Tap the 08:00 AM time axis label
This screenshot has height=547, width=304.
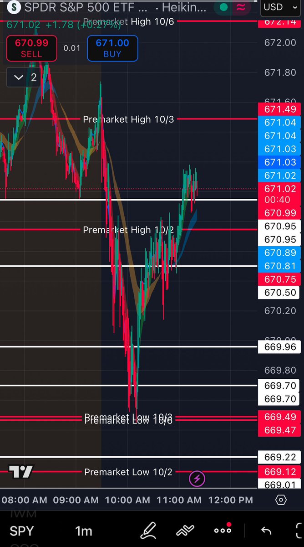tap(24, 500)
